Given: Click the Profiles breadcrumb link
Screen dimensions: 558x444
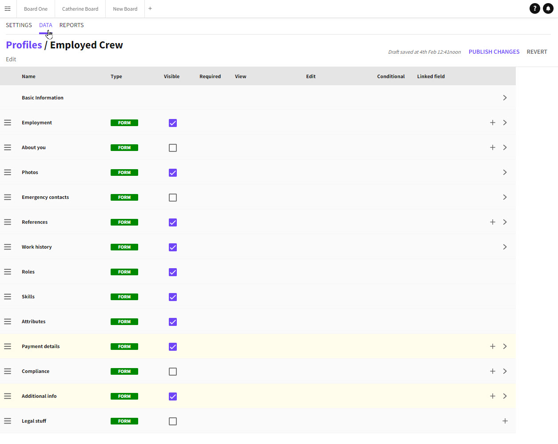Looking at the screenshot, I should (x=24, y=45).
